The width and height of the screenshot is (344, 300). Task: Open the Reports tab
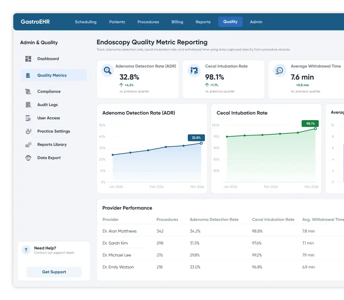(x=203, y=22)
